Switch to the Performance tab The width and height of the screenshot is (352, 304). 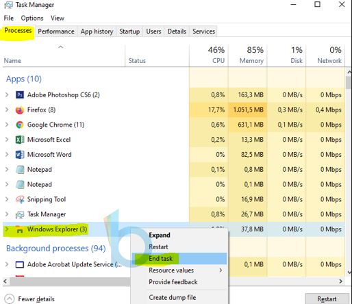click(56, 31)
